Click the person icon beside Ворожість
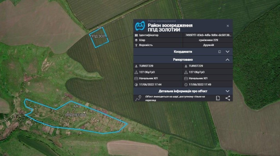 click(x=136, y=45)
